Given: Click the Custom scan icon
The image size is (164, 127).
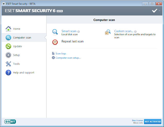Looking at the screenshot, I should pyautogui.click(x=108, y=32).
